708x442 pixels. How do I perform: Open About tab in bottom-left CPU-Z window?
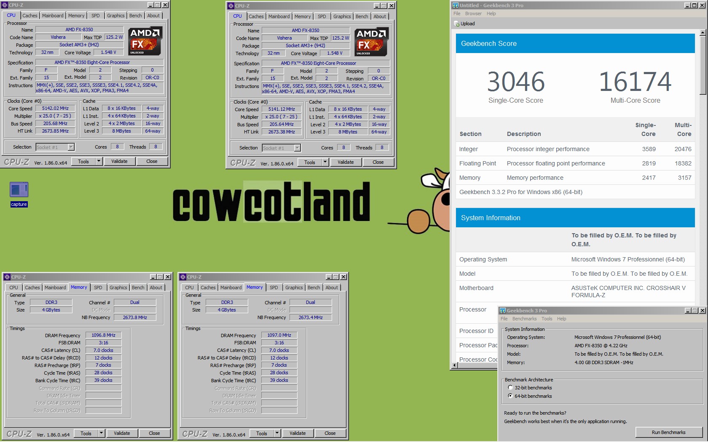[x=156, y=288]
